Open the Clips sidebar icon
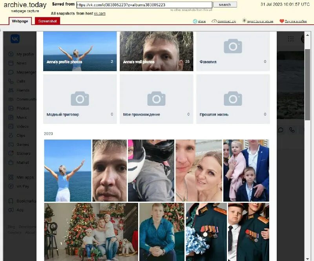 pyautogui.click(x=11, y=136)
